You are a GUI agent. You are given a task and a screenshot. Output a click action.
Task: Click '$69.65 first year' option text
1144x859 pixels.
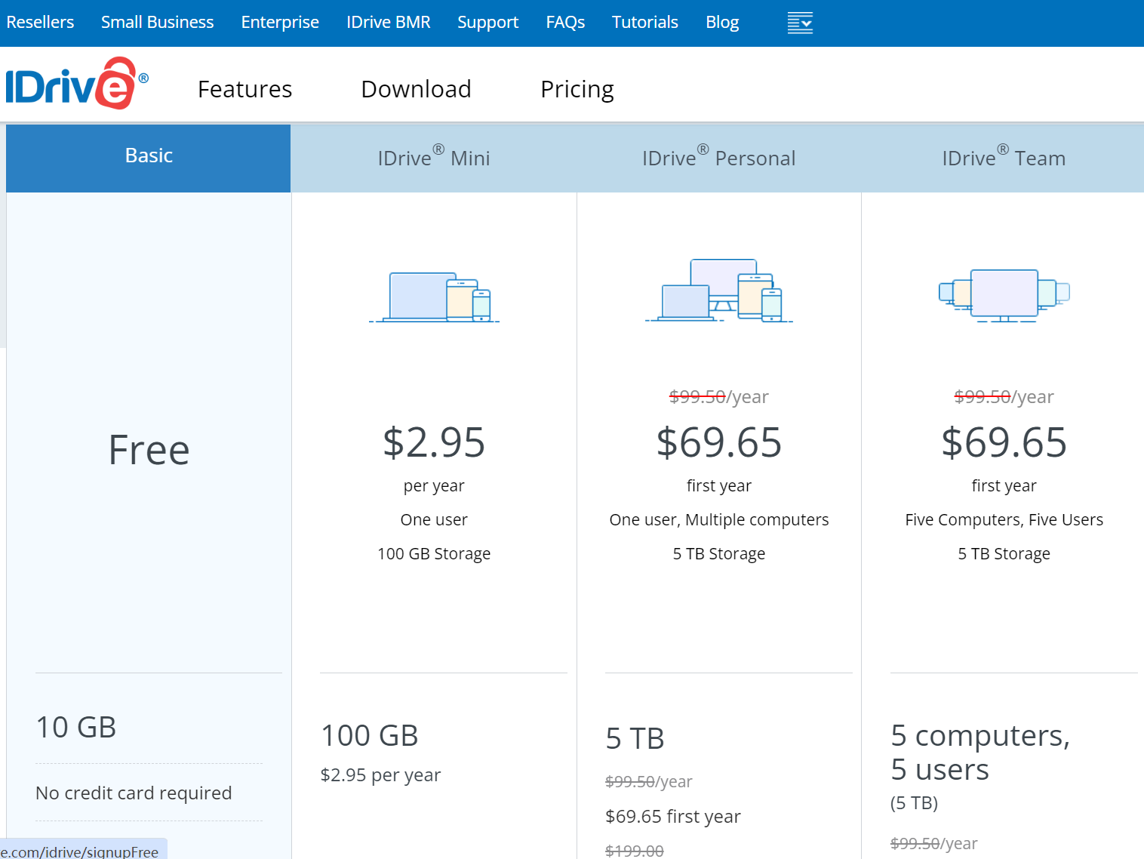point(673,817)
